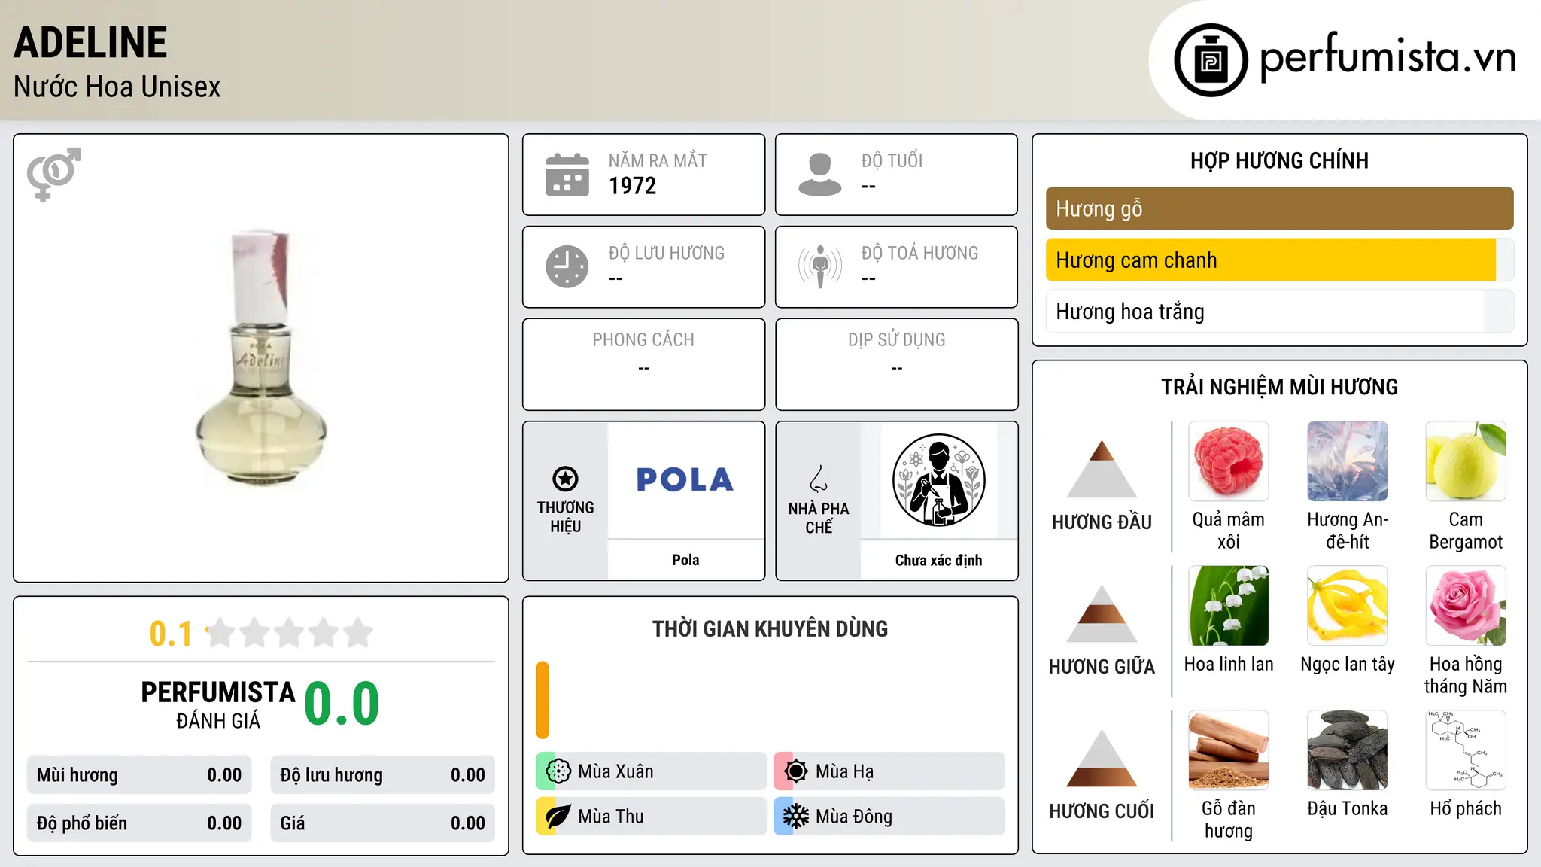Click the Độ Toả Hương label
The height and width of the screenshot is (867, 1541).
pos(919,253)
